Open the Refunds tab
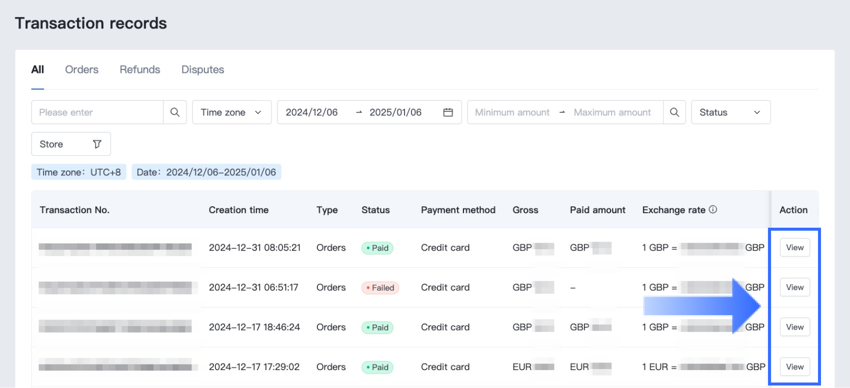The width and height of the screenshot is (850, 388). 139,69
